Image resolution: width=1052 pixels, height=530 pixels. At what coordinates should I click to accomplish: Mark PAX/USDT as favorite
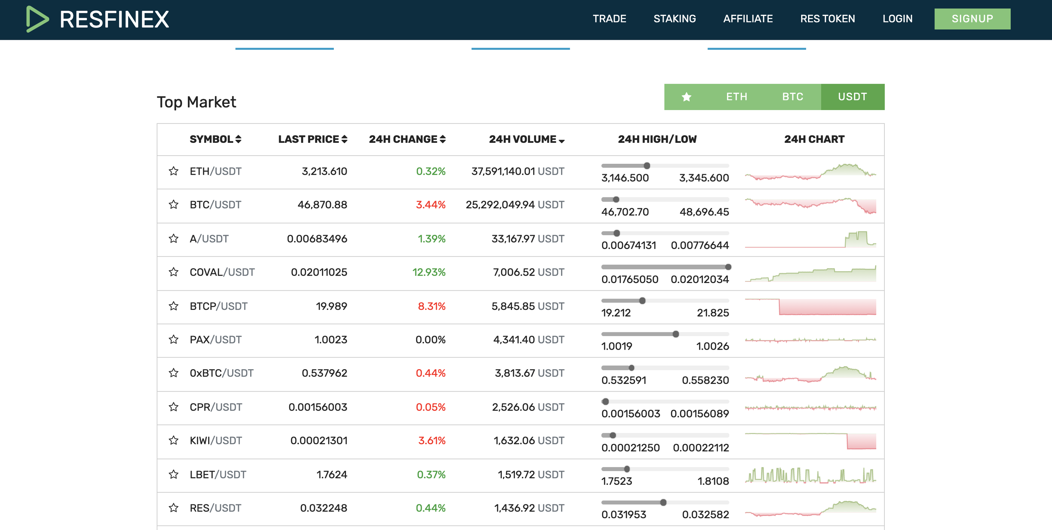pos(174,339)
